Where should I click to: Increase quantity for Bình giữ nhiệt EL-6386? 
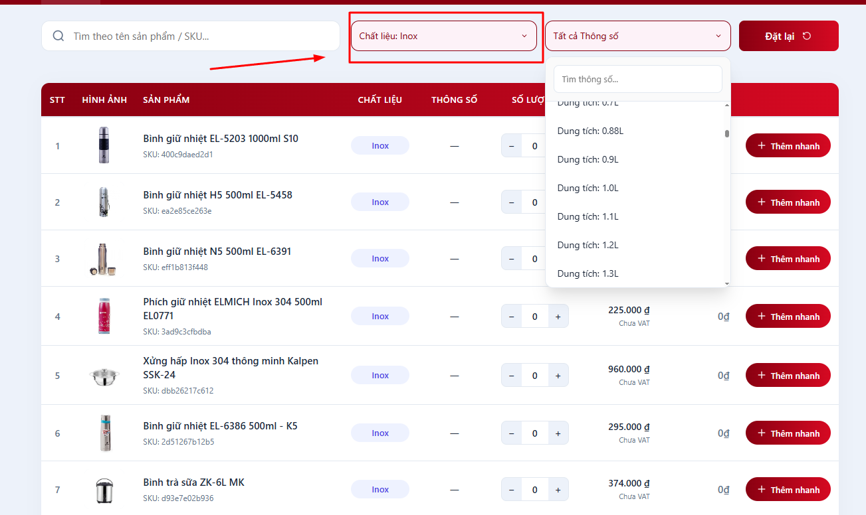point(558,433)
